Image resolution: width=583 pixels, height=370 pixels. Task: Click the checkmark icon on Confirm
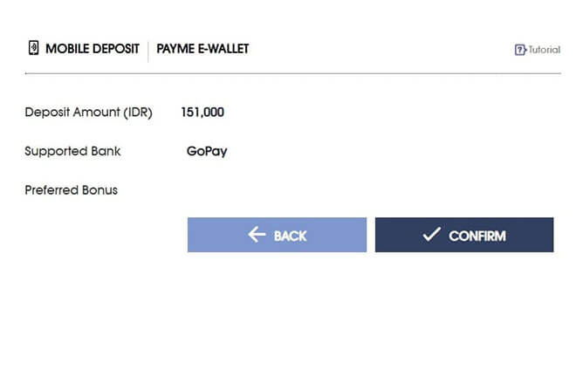(431, 235)
